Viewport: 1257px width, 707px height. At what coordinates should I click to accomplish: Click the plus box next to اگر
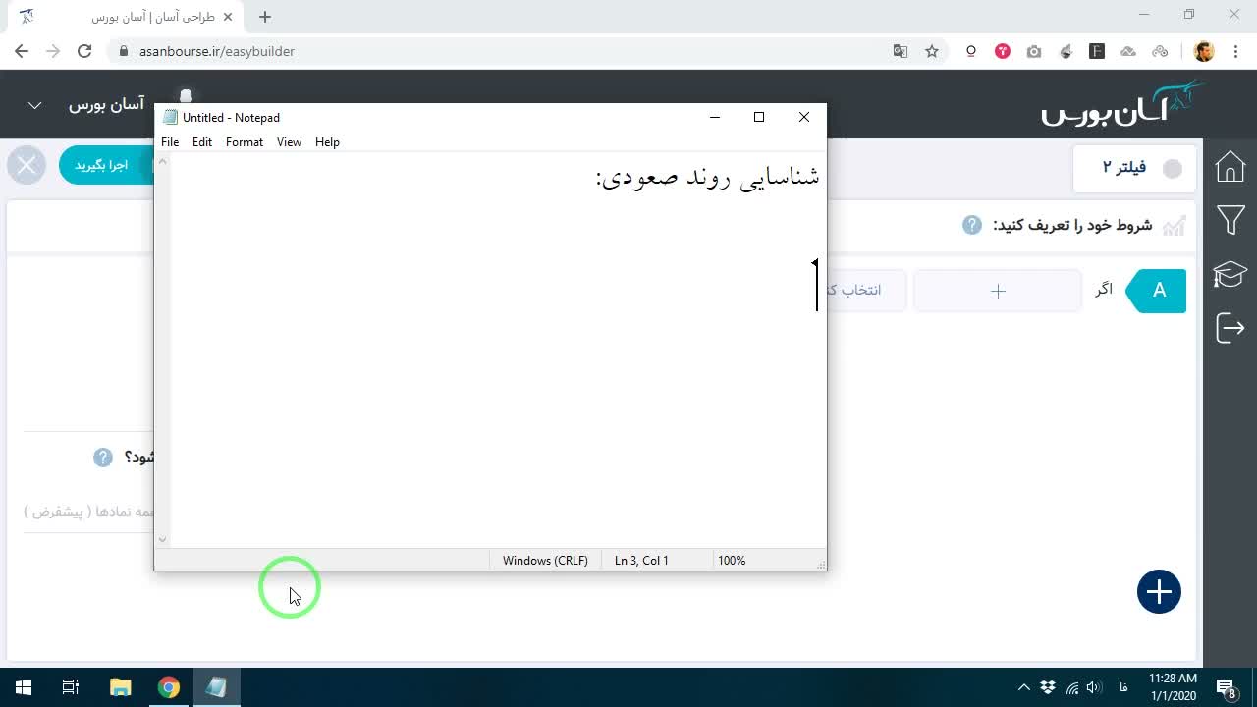[998, 291]
